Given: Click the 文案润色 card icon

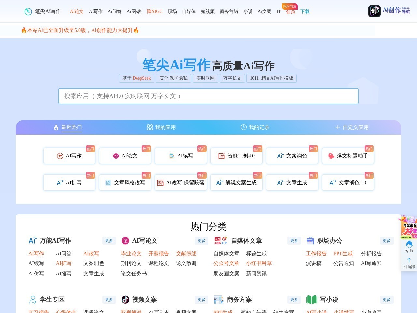Looking at the screenshot, I should point(280,156).
